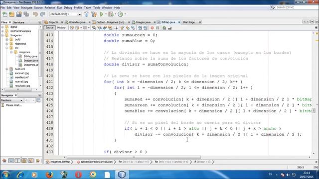Viewport: 319px width, 179px height.
Task: Click the Next Bookmark icon
Action: point(128,28)
